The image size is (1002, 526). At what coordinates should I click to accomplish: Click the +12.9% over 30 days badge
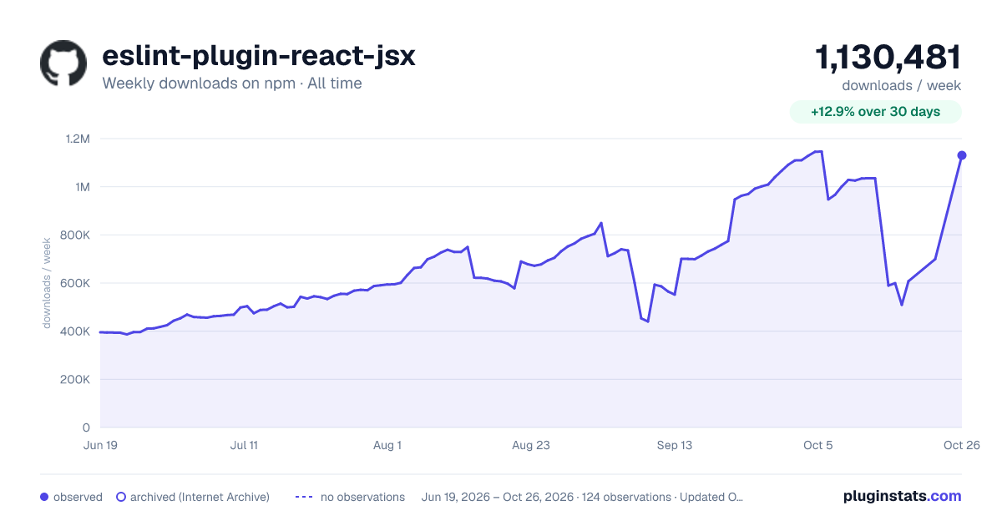coord(876,112)
